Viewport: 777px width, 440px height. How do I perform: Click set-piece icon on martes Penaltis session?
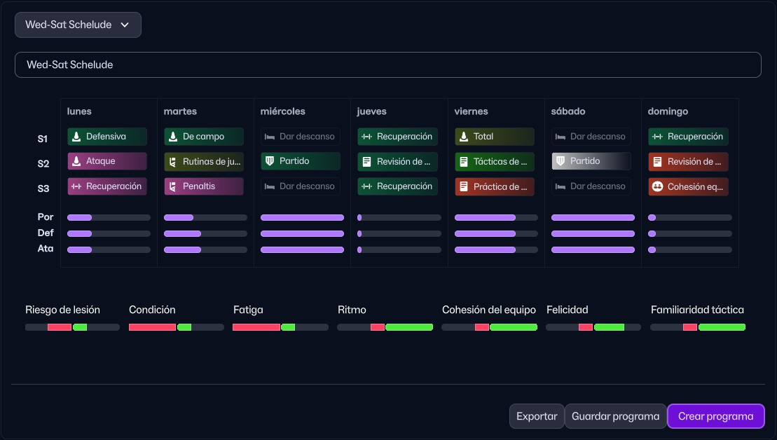[172, 187]
